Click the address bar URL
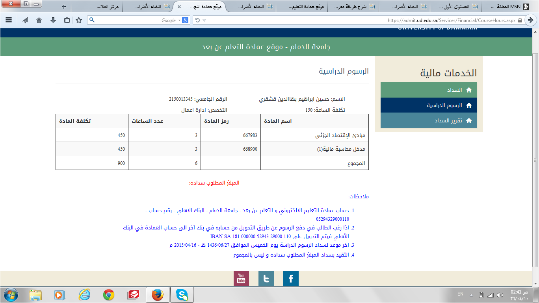The height and width of the screenshot is (303, 539). click(x=452, y=20)
